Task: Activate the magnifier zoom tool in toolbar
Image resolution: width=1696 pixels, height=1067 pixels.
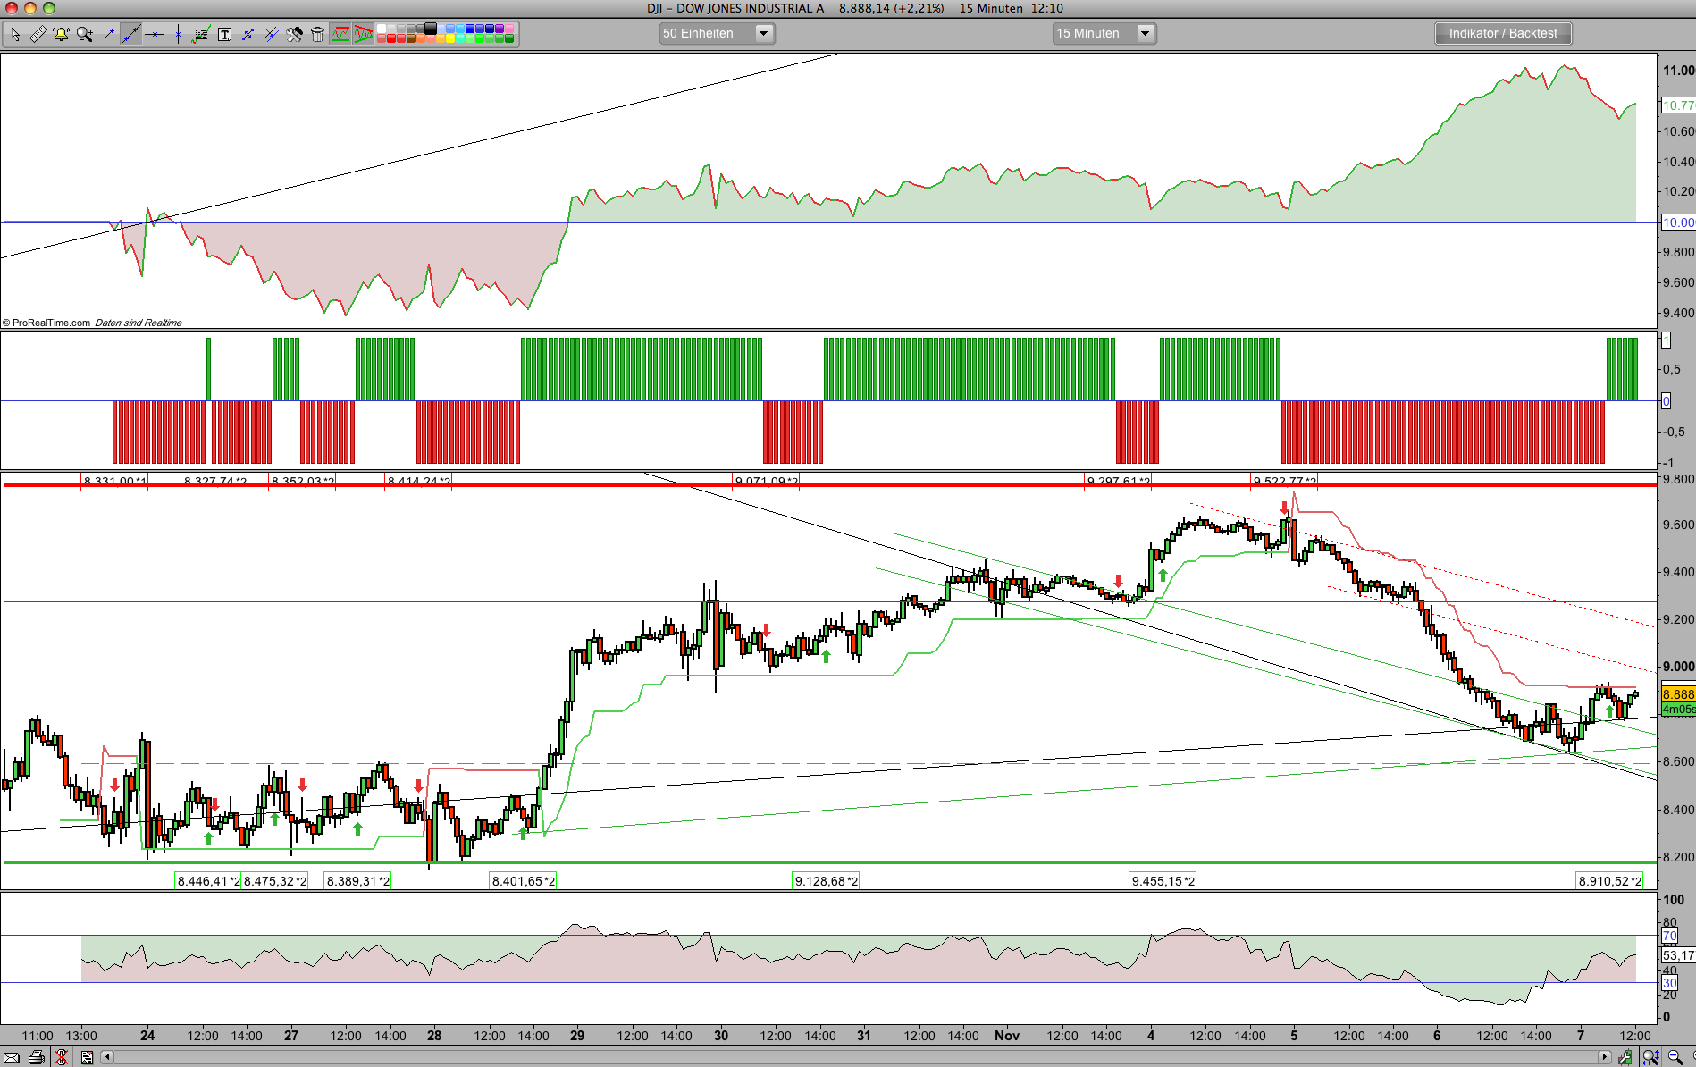Action: pos(85,34)
